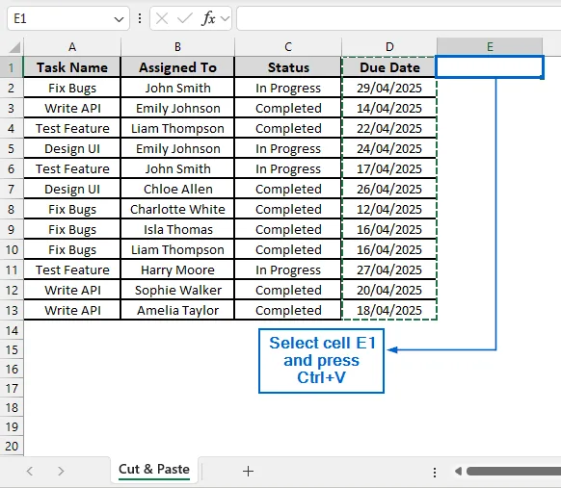Click the vertical dots handle beside Name Box
The image size is (561, 488).
coord(140,18)
